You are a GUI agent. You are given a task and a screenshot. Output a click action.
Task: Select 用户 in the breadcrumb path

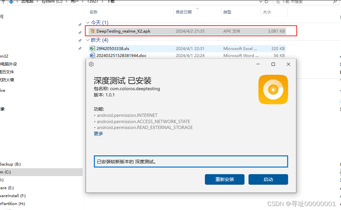click(74, 2)
